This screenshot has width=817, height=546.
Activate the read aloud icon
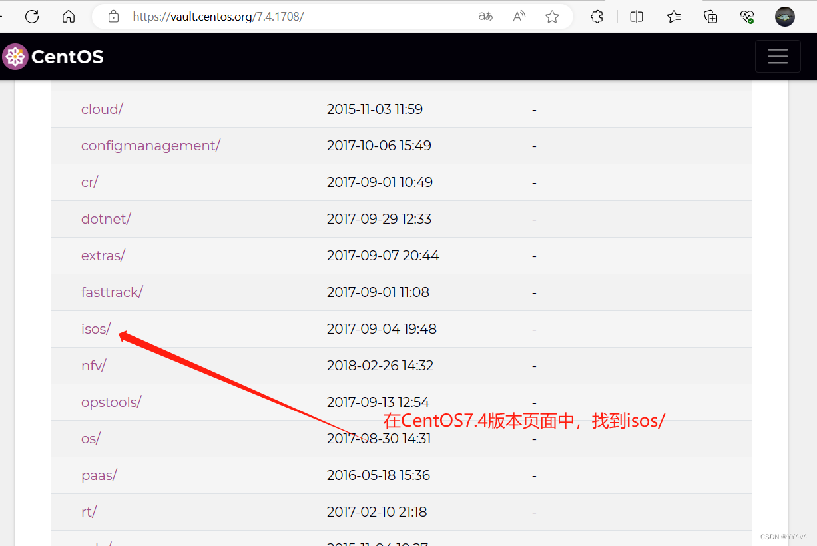click(x=519, y=17)
